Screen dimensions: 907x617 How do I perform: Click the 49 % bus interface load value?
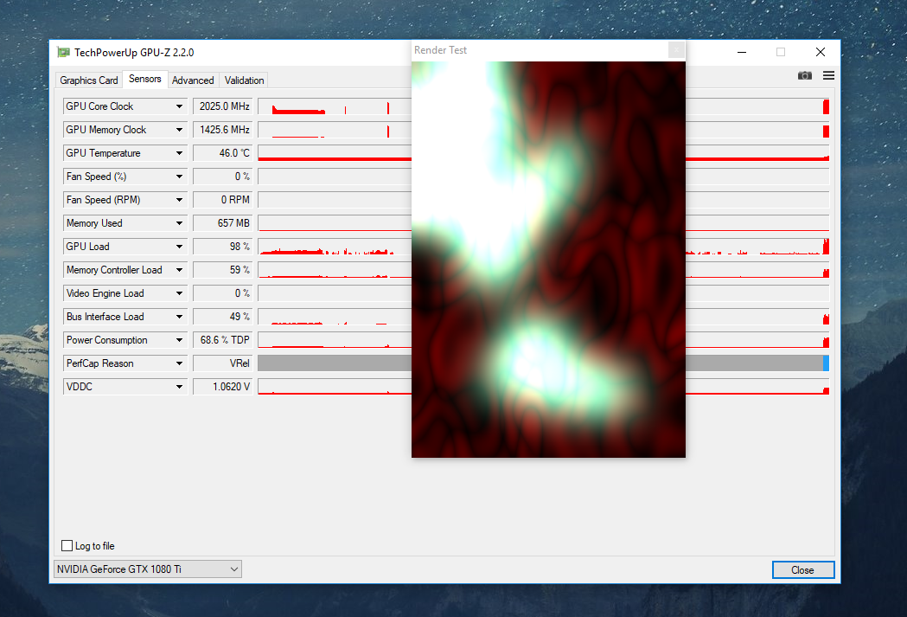[x=223, y=317]
